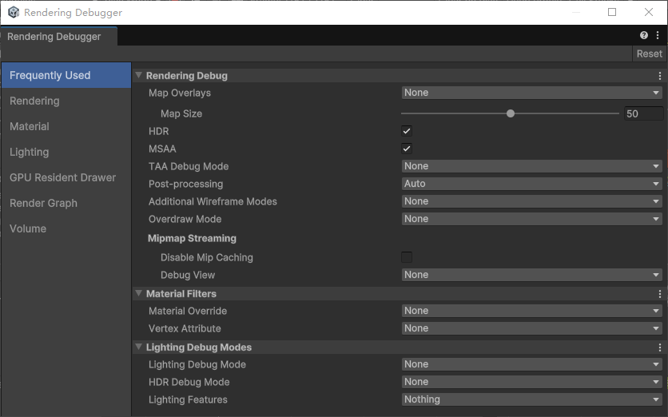Image resolution: width=668 pixels, height=417 pixels.
Task: Open the Material panel in sidebar
Action: [30, 126]
